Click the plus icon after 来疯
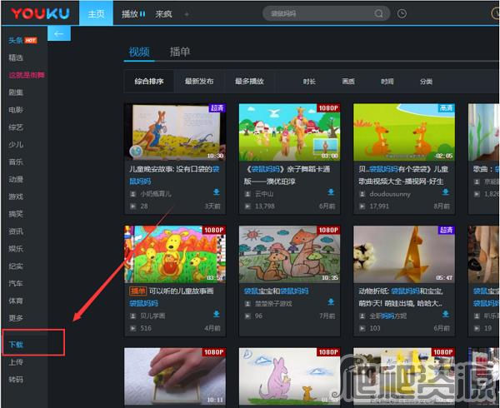This screenshot has height=408, width=500. tap(187, 14)
